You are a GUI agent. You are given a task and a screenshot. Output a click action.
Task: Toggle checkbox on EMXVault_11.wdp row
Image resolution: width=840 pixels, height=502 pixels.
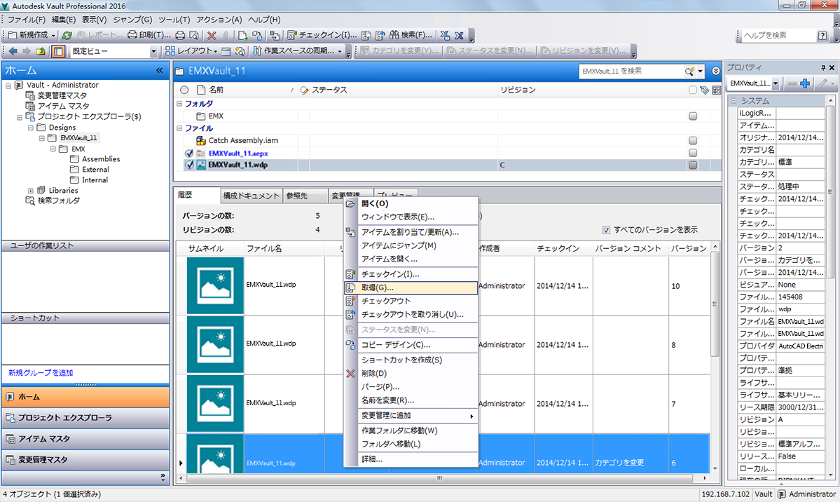click(x=693, y=165)
